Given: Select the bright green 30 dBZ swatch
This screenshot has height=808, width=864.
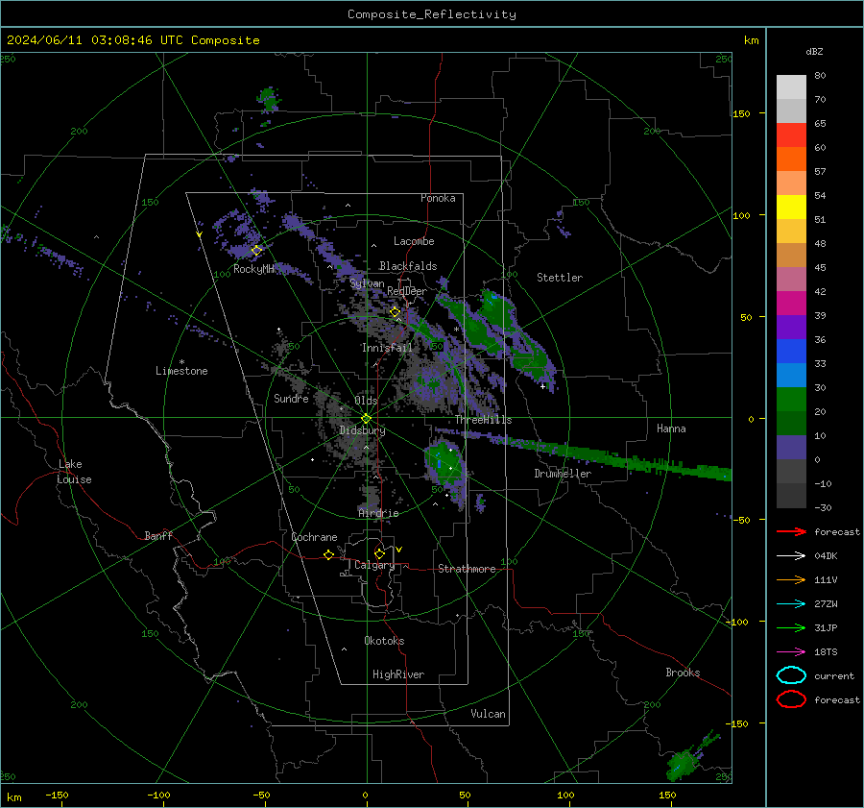Looking at the screenshot, I should (791, 399).
